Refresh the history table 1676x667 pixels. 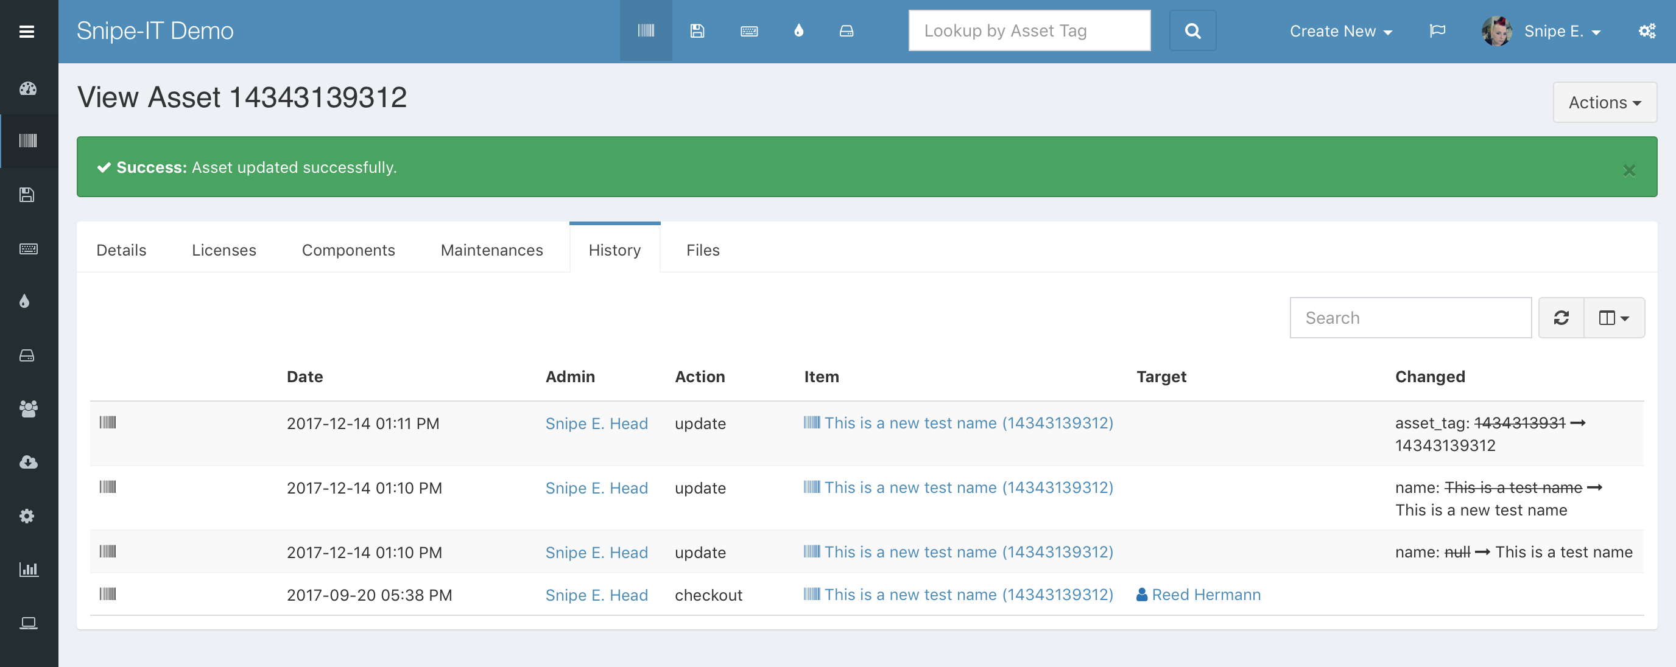pyautogui.click(x=1561, y=318)
